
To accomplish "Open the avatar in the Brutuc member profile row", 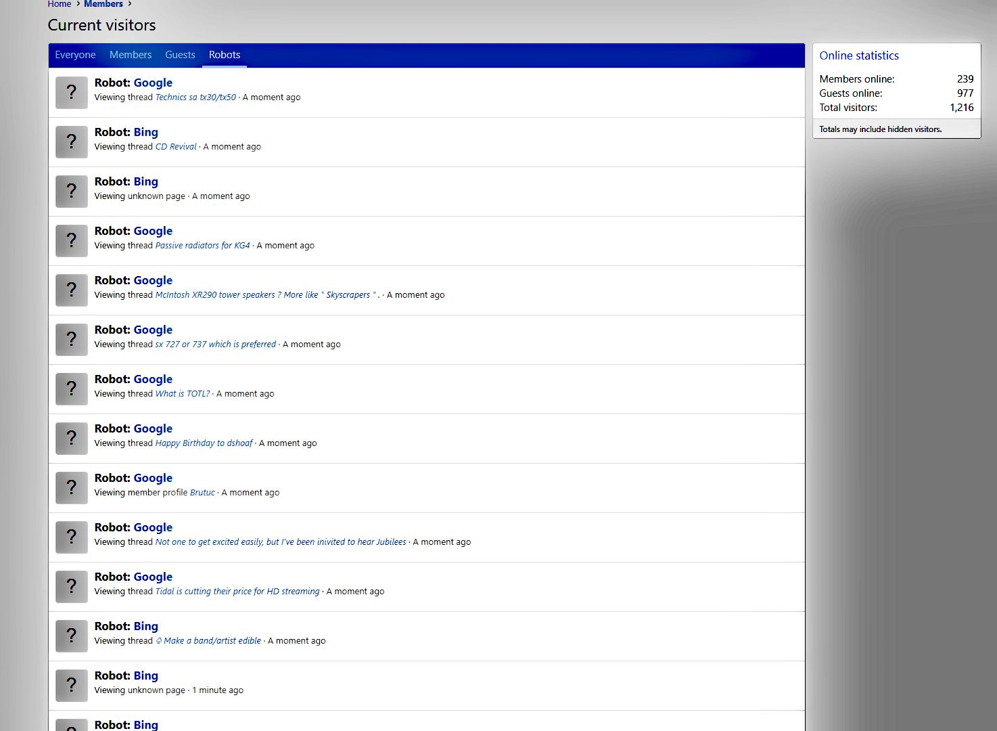I will [x=72, y=488].
